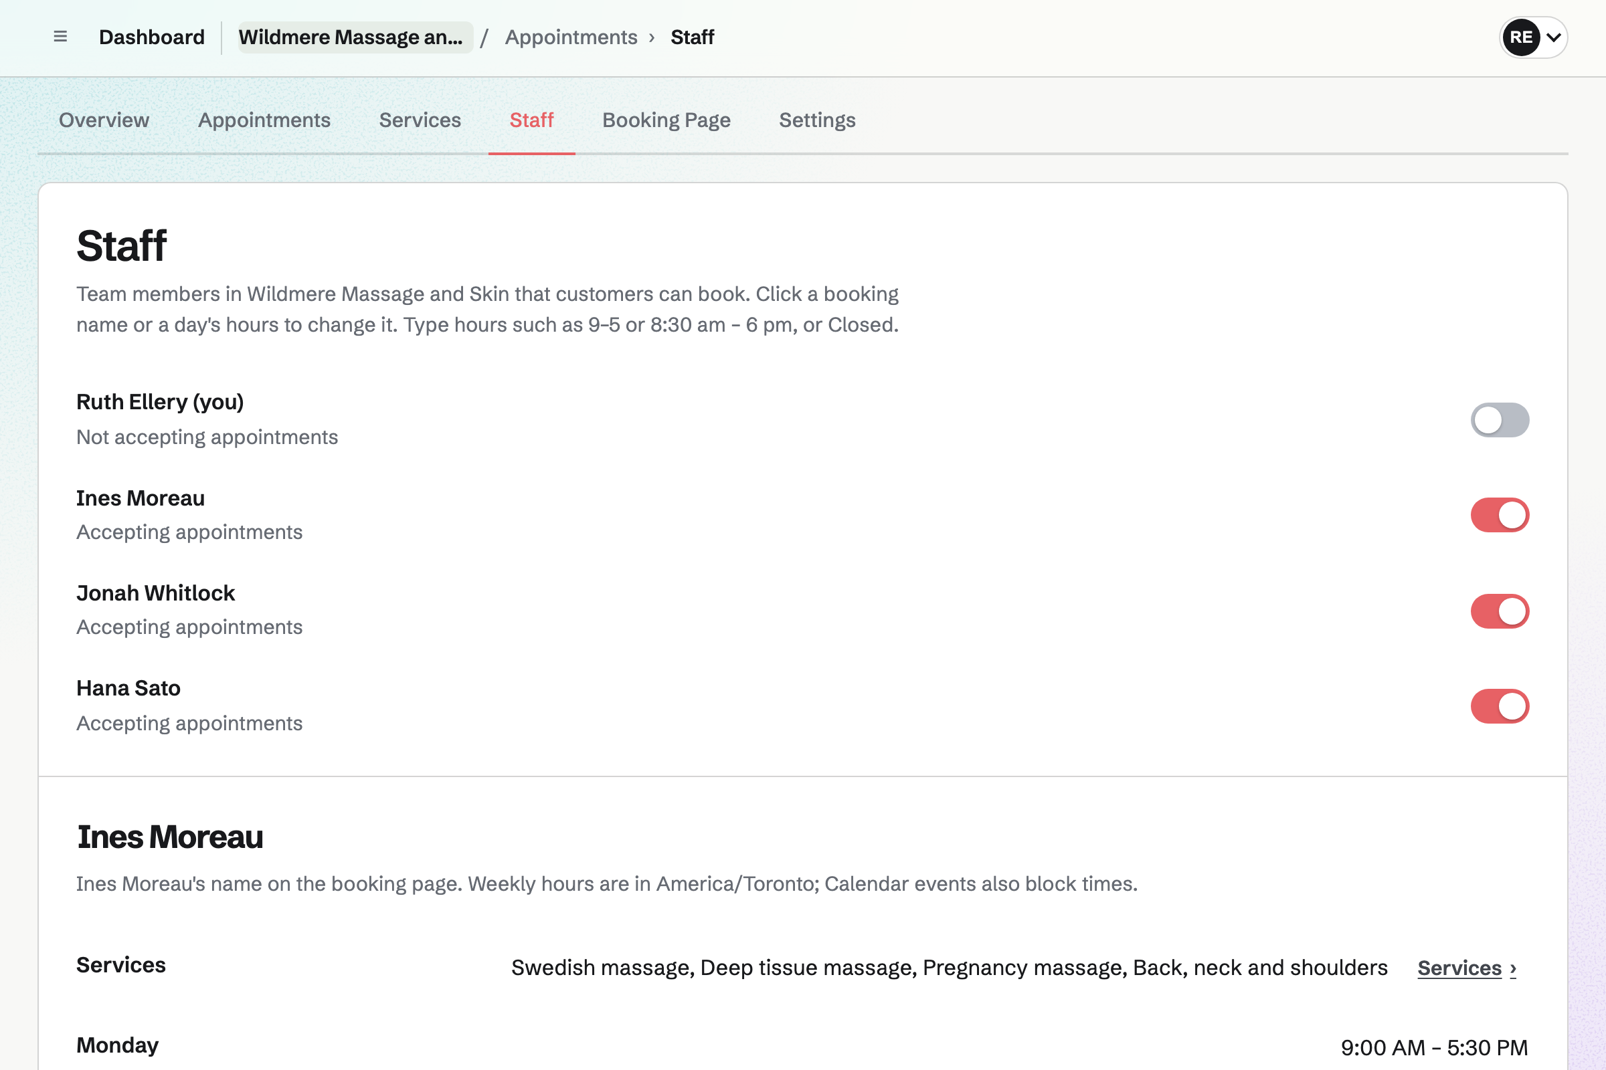Enable appointments for Ruth Ellery

(1500, 420)
